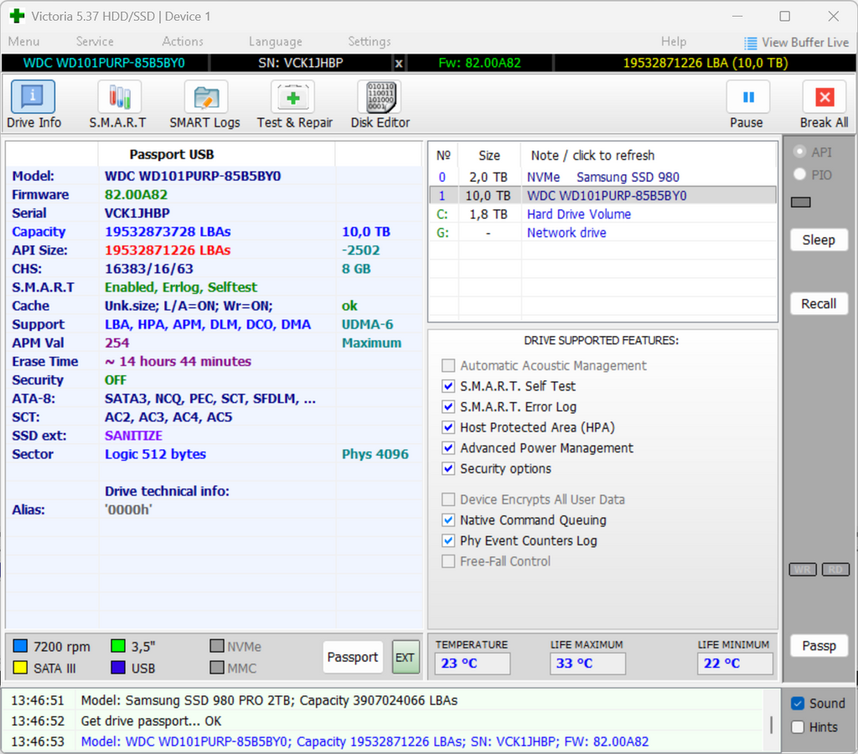Screen dimensions: 858x754
Task: Toggle the Sound checkbox
Action: [798, 704]
